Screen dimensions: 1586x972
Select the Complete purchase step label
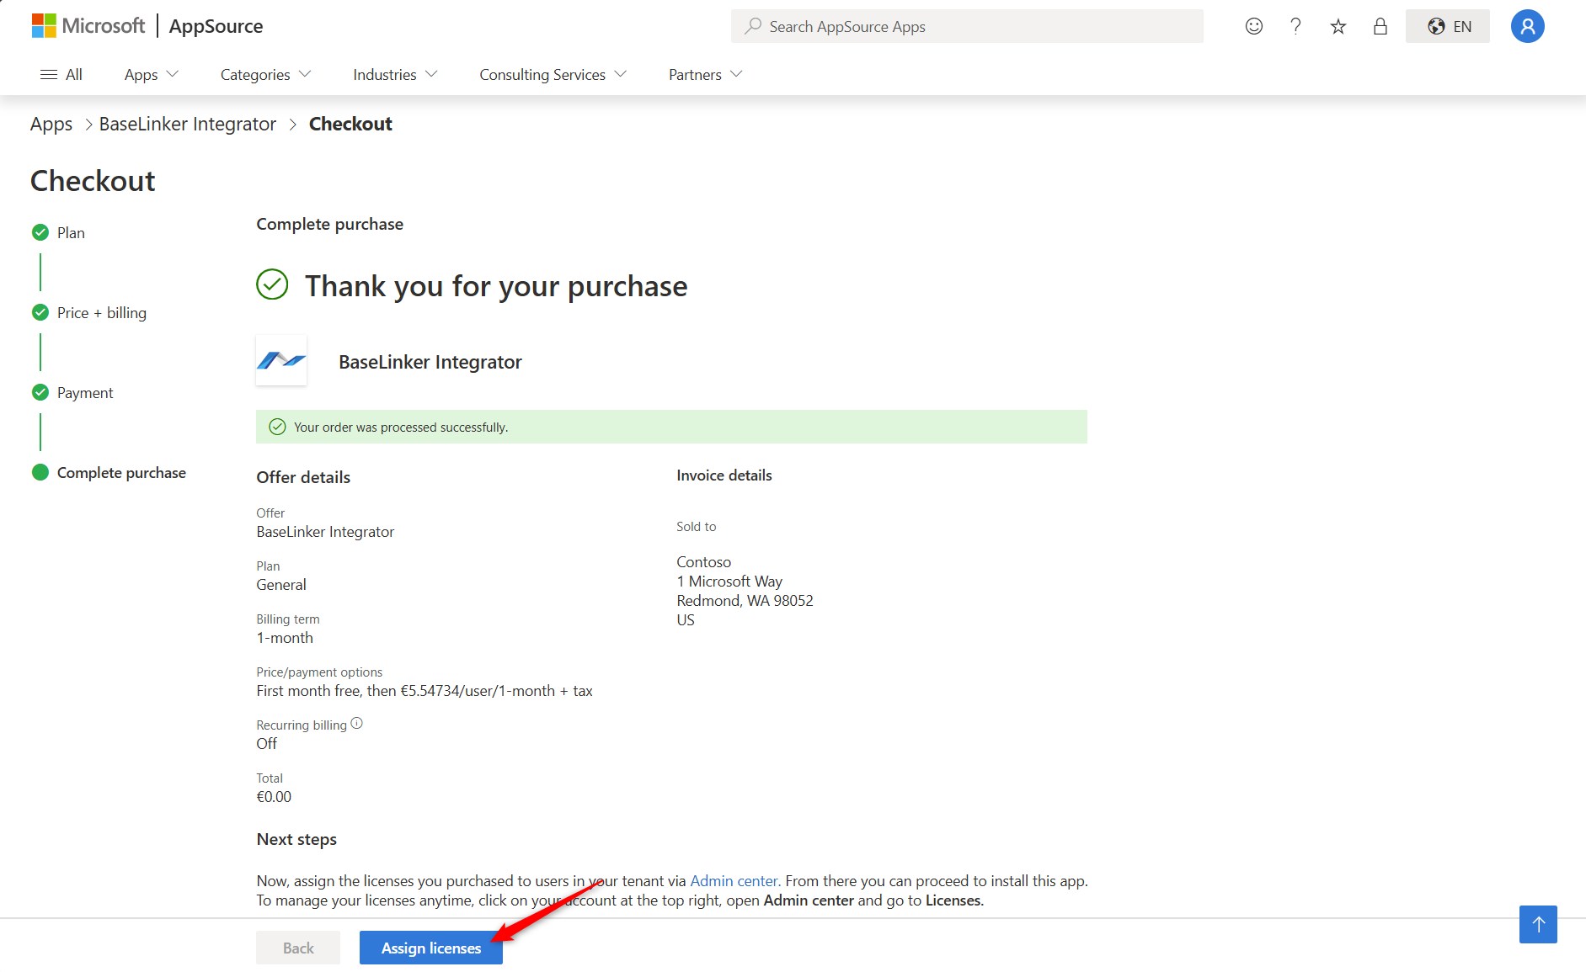click(x=121, y=472)
